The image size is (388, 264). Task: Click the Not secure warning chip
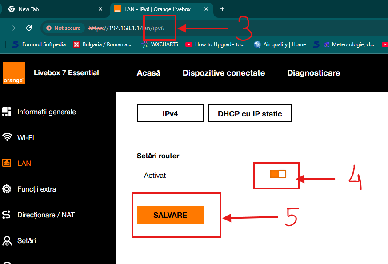point(64,28)
